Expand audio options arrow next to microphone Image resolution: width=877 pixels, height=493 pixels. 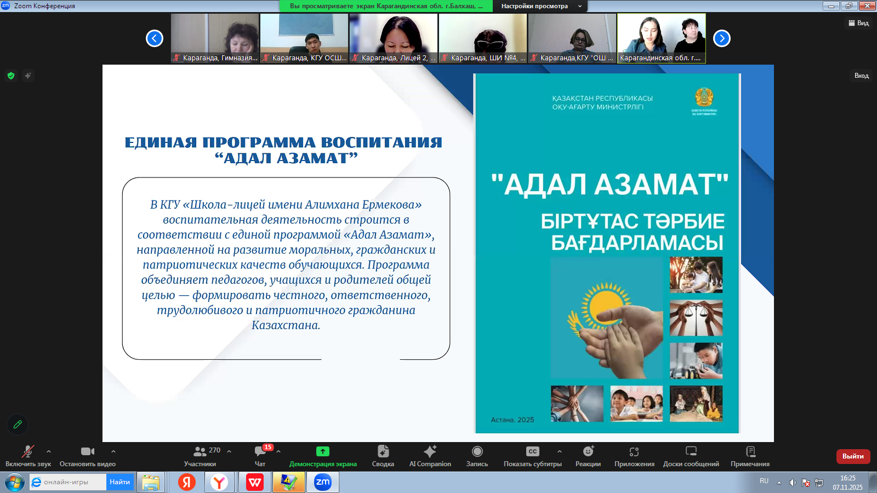point(49,451)
